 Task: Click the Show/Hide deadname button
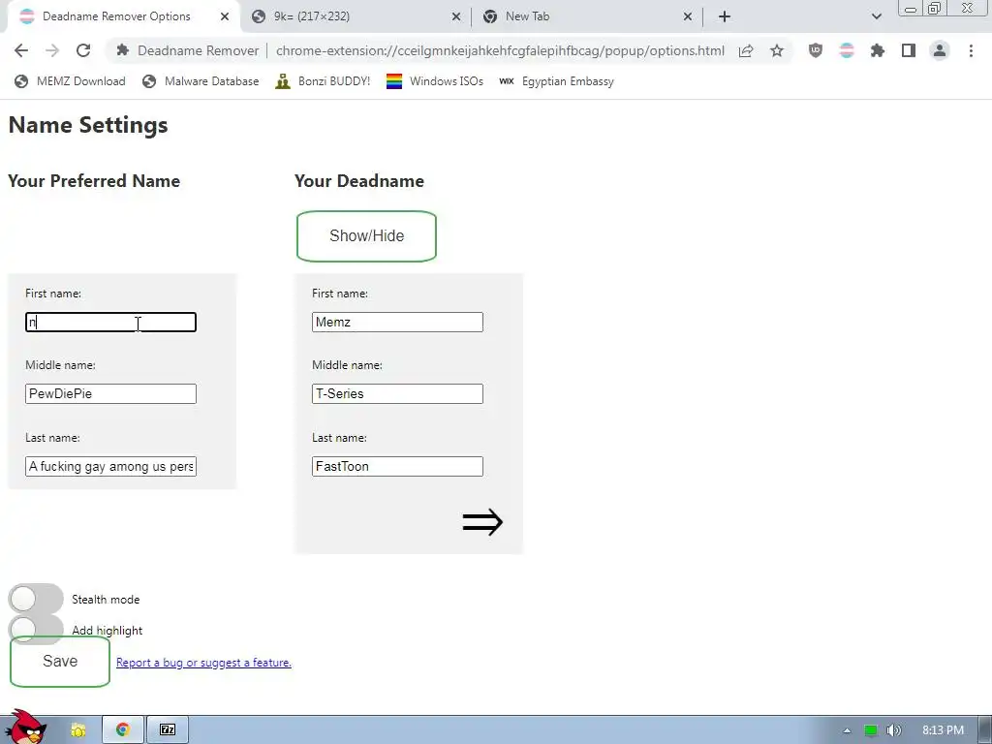tap(366, 236)
